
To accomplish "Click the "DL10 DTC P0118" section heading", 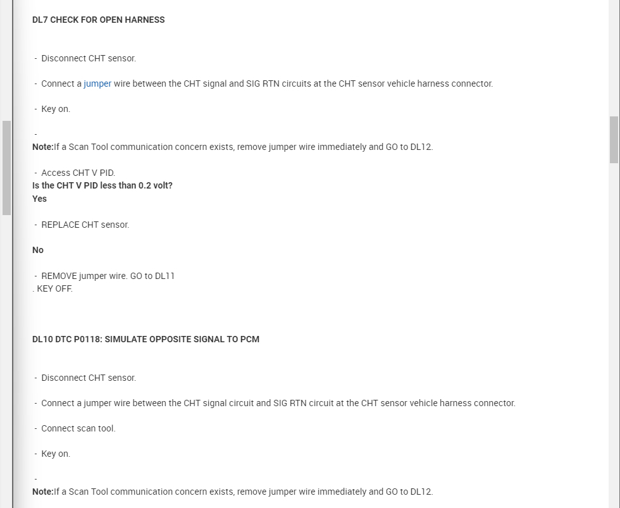I will pyautogui.click(x=146, y=339).
